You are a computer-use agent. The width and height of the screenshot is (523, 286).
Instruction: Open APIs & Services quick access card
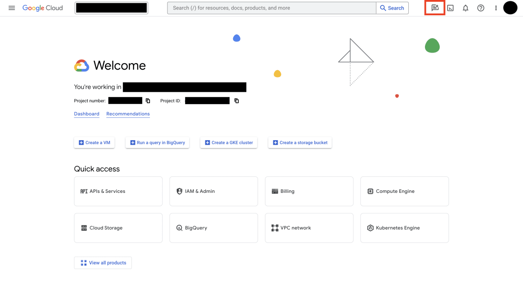coord(118,191)
